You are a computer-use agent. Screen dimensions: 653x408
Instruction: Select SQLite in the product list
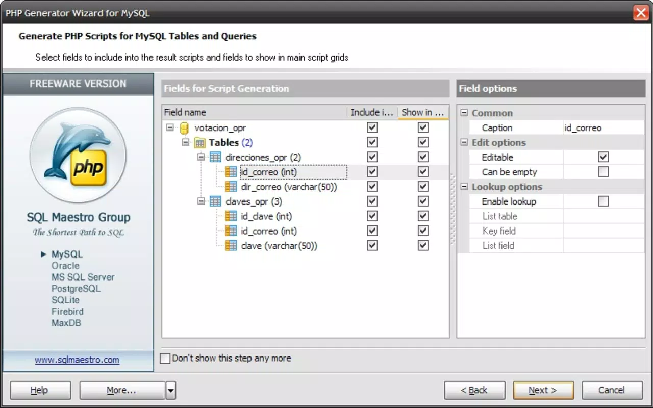point(65,300)
